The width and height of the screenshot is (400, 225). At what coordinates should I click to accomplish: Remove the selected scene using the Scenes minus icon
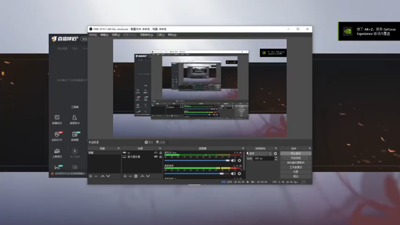tap(96, 176)
